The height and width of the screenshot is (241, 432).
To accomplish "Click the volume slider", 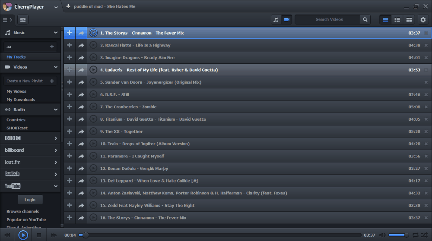I will coord(398,235).
